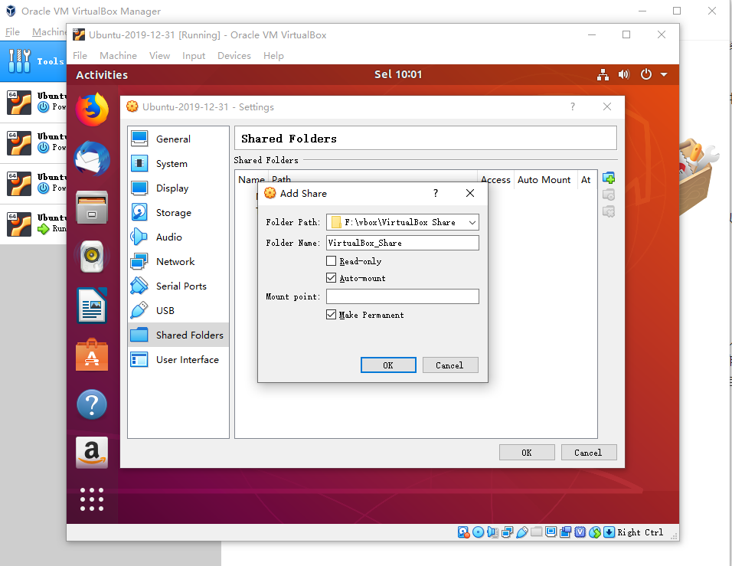Select Network in Settings sidebar
732x566 pixels.
[178, 261]
